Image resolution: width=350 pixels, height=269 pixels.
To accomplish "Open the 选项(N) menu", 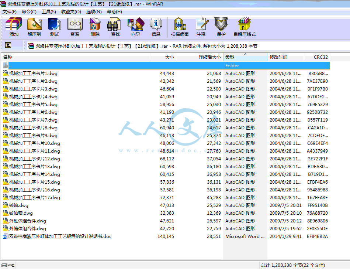I will click(x=94, y=11).
